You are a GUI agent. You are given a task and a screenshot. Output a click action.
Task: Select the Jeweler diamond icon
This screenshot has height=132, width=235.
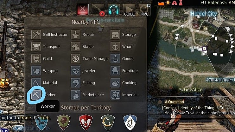tap(75, 71)
